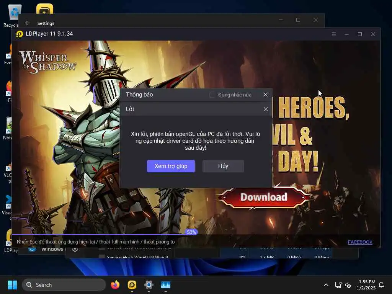
Task: Click the taskbar Search box
Action: pyautogui.click(x=64, y=285)
